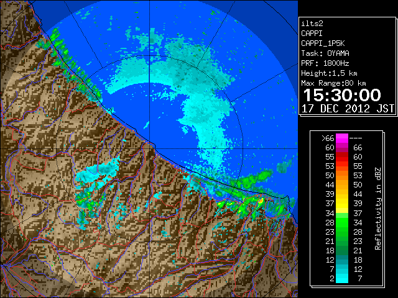Click the Task: OYAMA line

point(325,53)
